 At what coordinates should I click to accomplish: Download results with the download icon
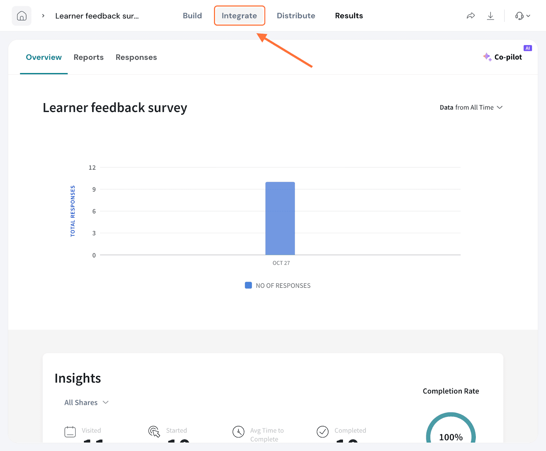coord(490,16)
